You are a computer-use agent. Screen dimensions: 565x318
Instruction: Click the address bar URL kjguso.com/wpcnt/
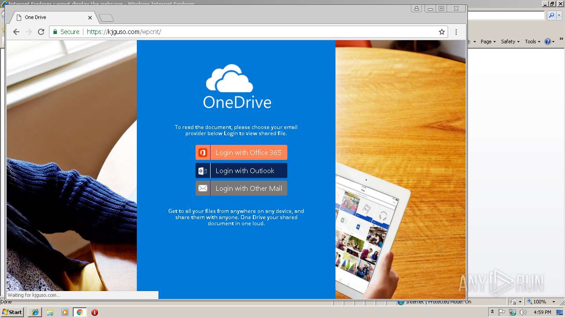point(124,32)
